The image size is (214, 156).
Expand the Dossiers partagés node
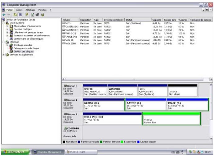pyautogui.click(x=7, y=29)
